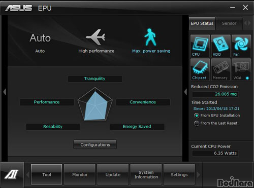This screenshot has height=188, width=254.
Task: Minimize the EPU window
Action: tap(233, 8)
